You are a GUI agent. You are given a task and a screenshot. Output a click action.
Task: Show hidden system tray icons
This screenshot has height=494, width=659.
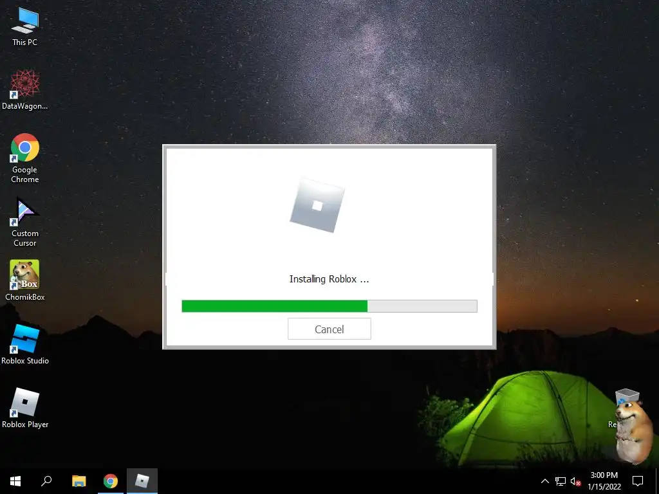[544, 481]
